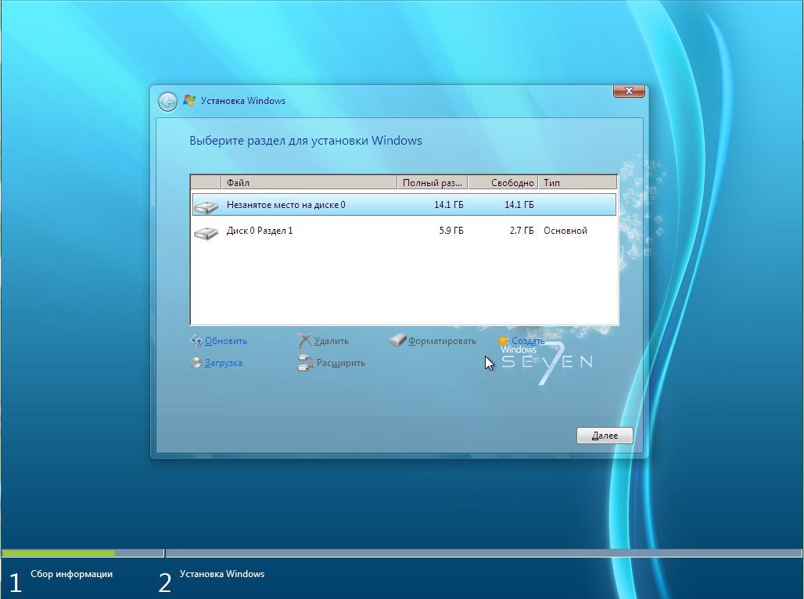804x599 pixels.
Task: Click the Форматировать option
Action: [442, 340]
